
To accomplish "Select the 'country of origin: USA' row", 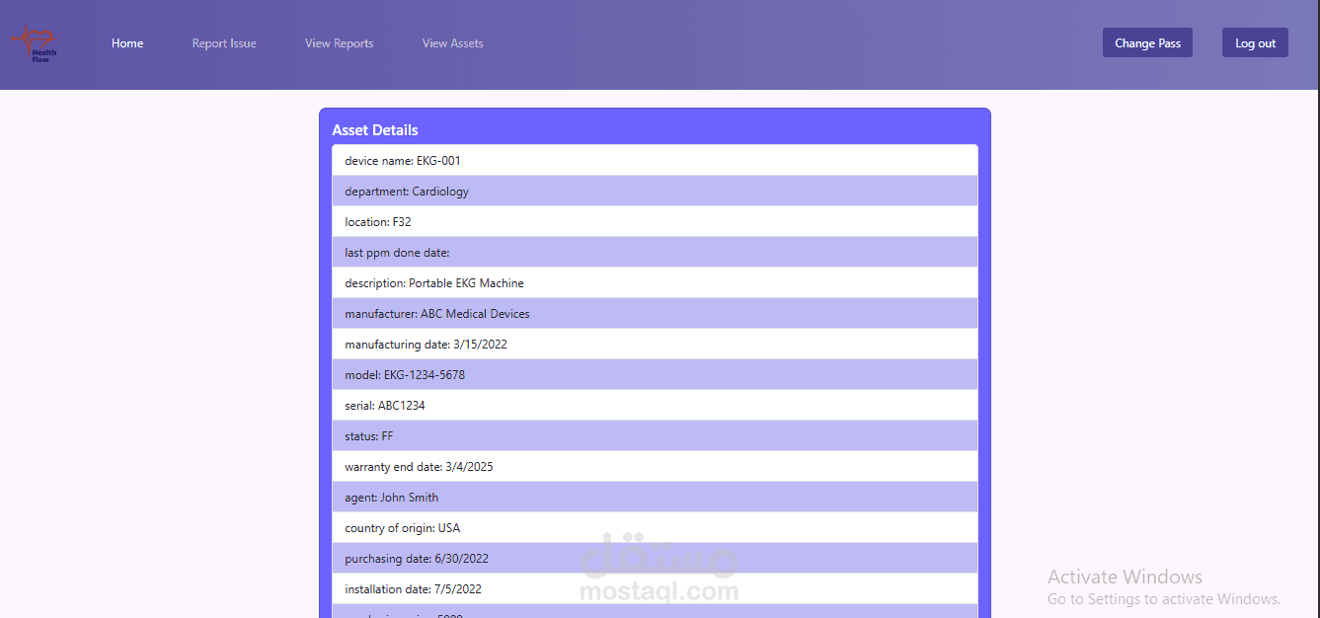I will [x=655, y=528].
